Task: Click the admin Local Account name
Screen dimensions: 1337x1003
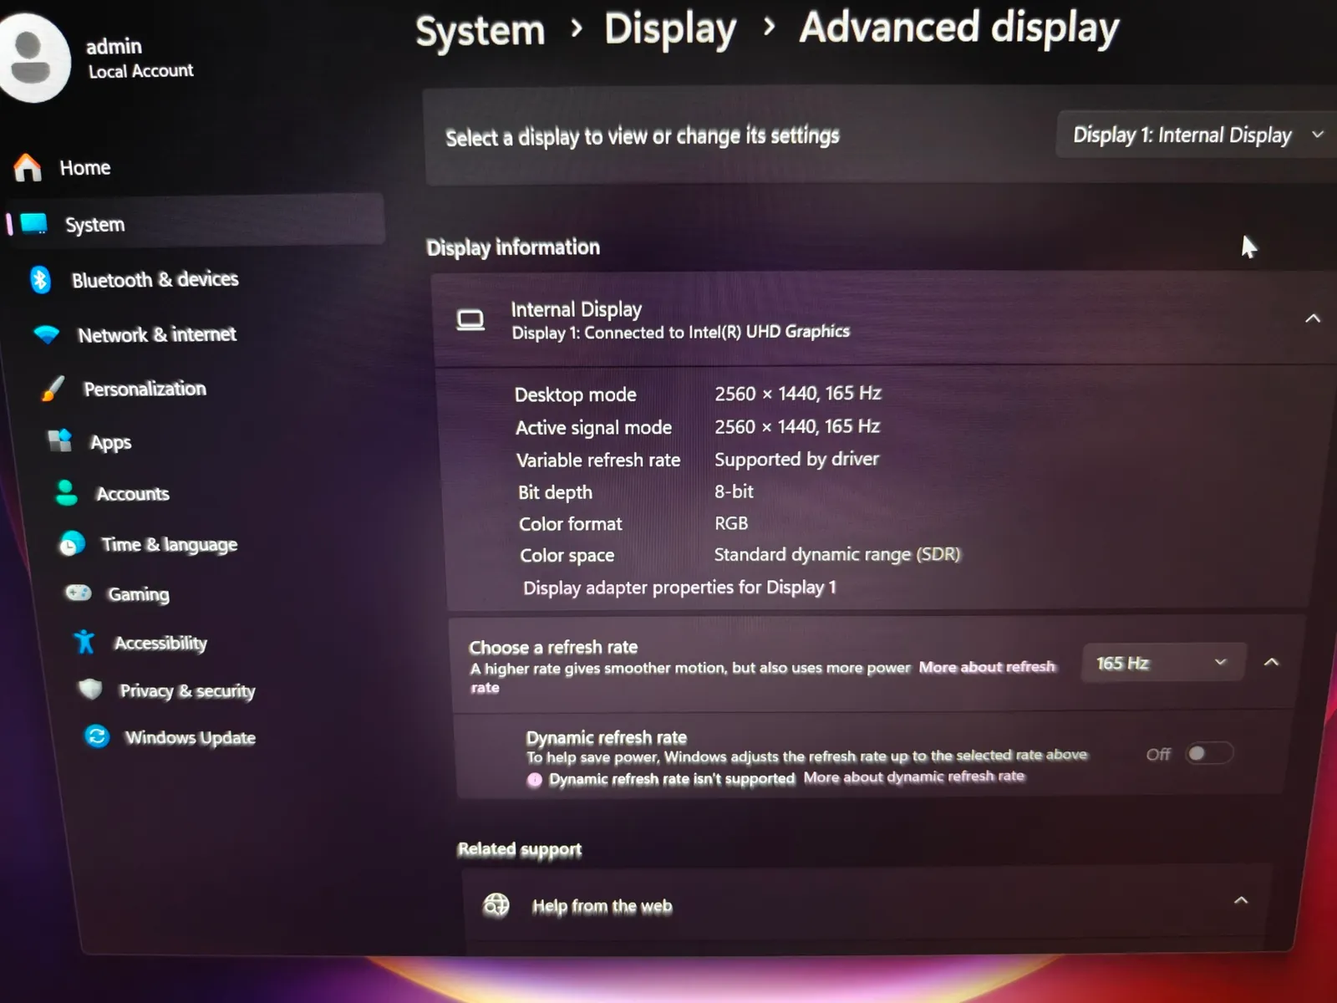Action: (x=140, y=58)
